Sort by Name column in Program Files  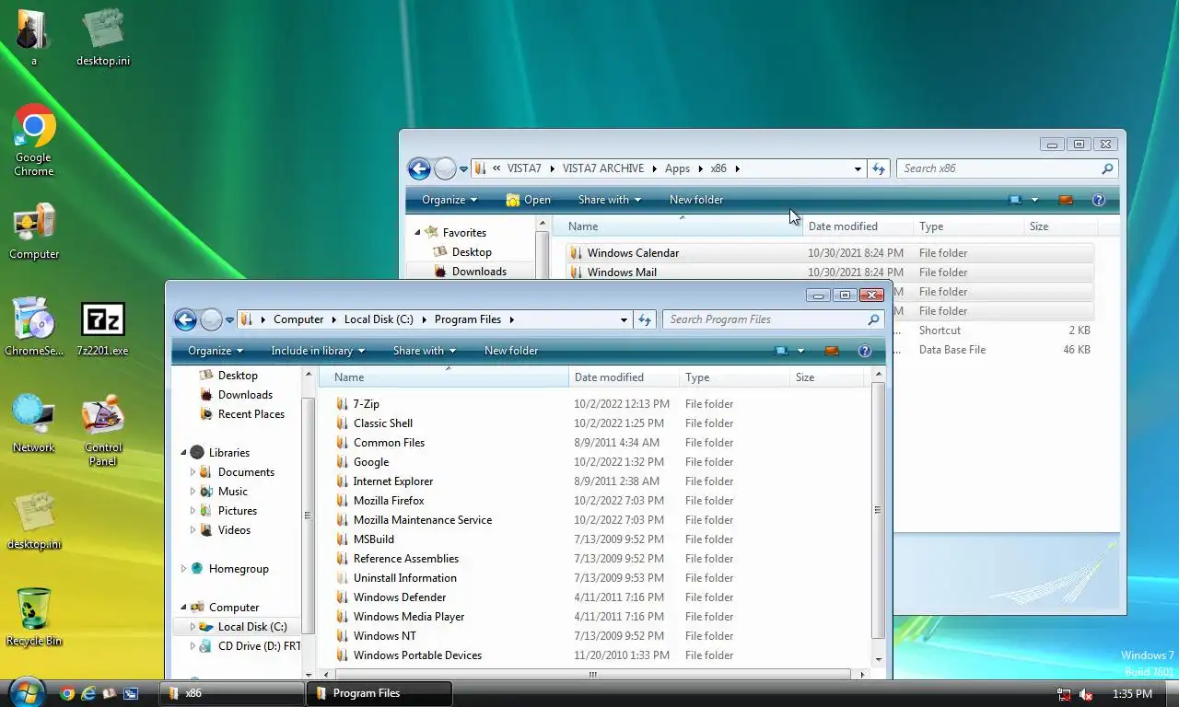(444, 377)
